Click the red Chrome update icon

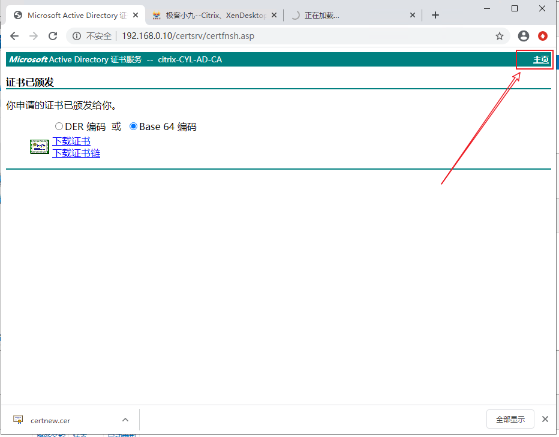coord(543,36)
